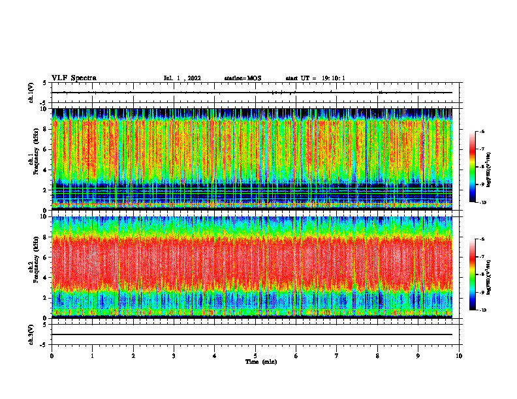Click the ch.2 spectrogram color scale bar
This screenshot has height=399, width=517.
click(472, 274)
